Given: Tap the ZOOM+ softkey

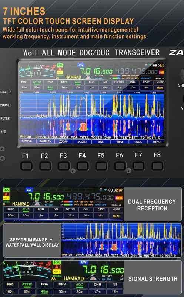Looking at the screenshot, I should coord(82,142).
